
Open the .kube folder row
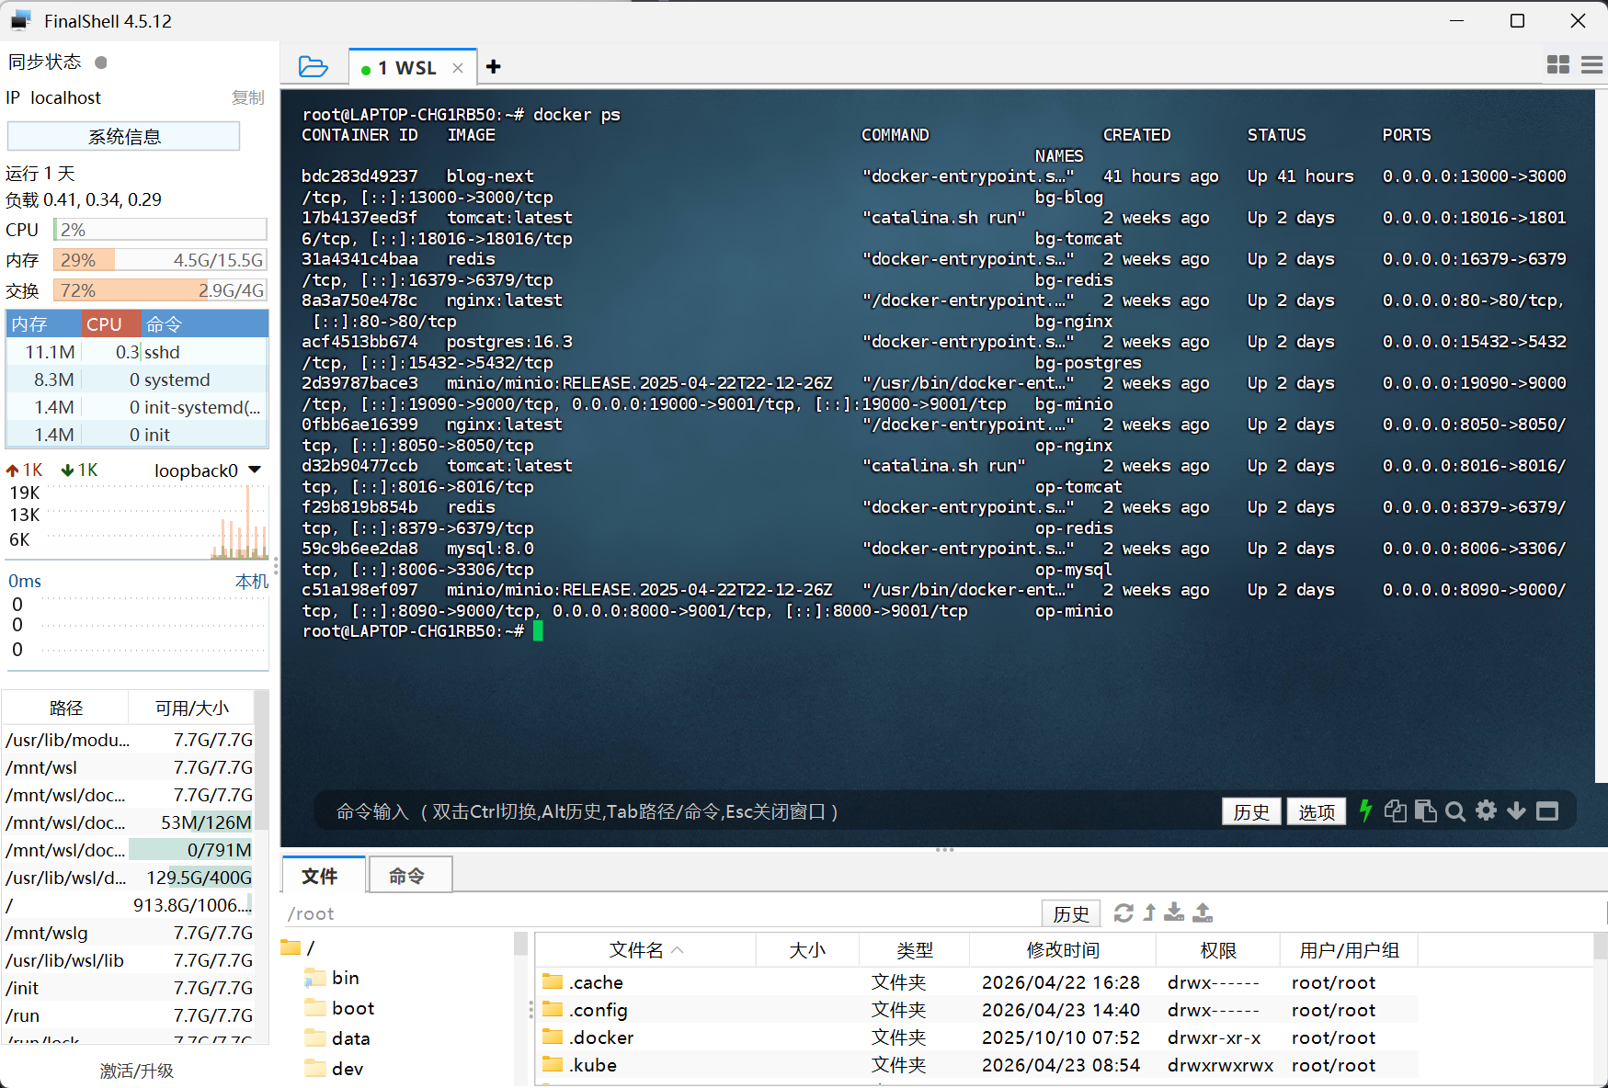pyautogui.click(x=976, y=1065)
